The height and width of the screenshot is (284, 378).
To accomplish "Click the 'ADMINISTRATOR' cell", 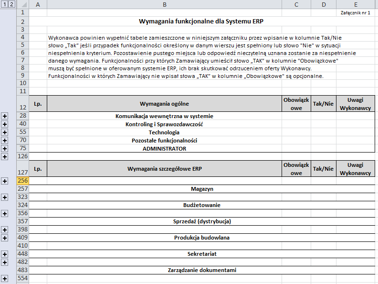I will point(164,149).
